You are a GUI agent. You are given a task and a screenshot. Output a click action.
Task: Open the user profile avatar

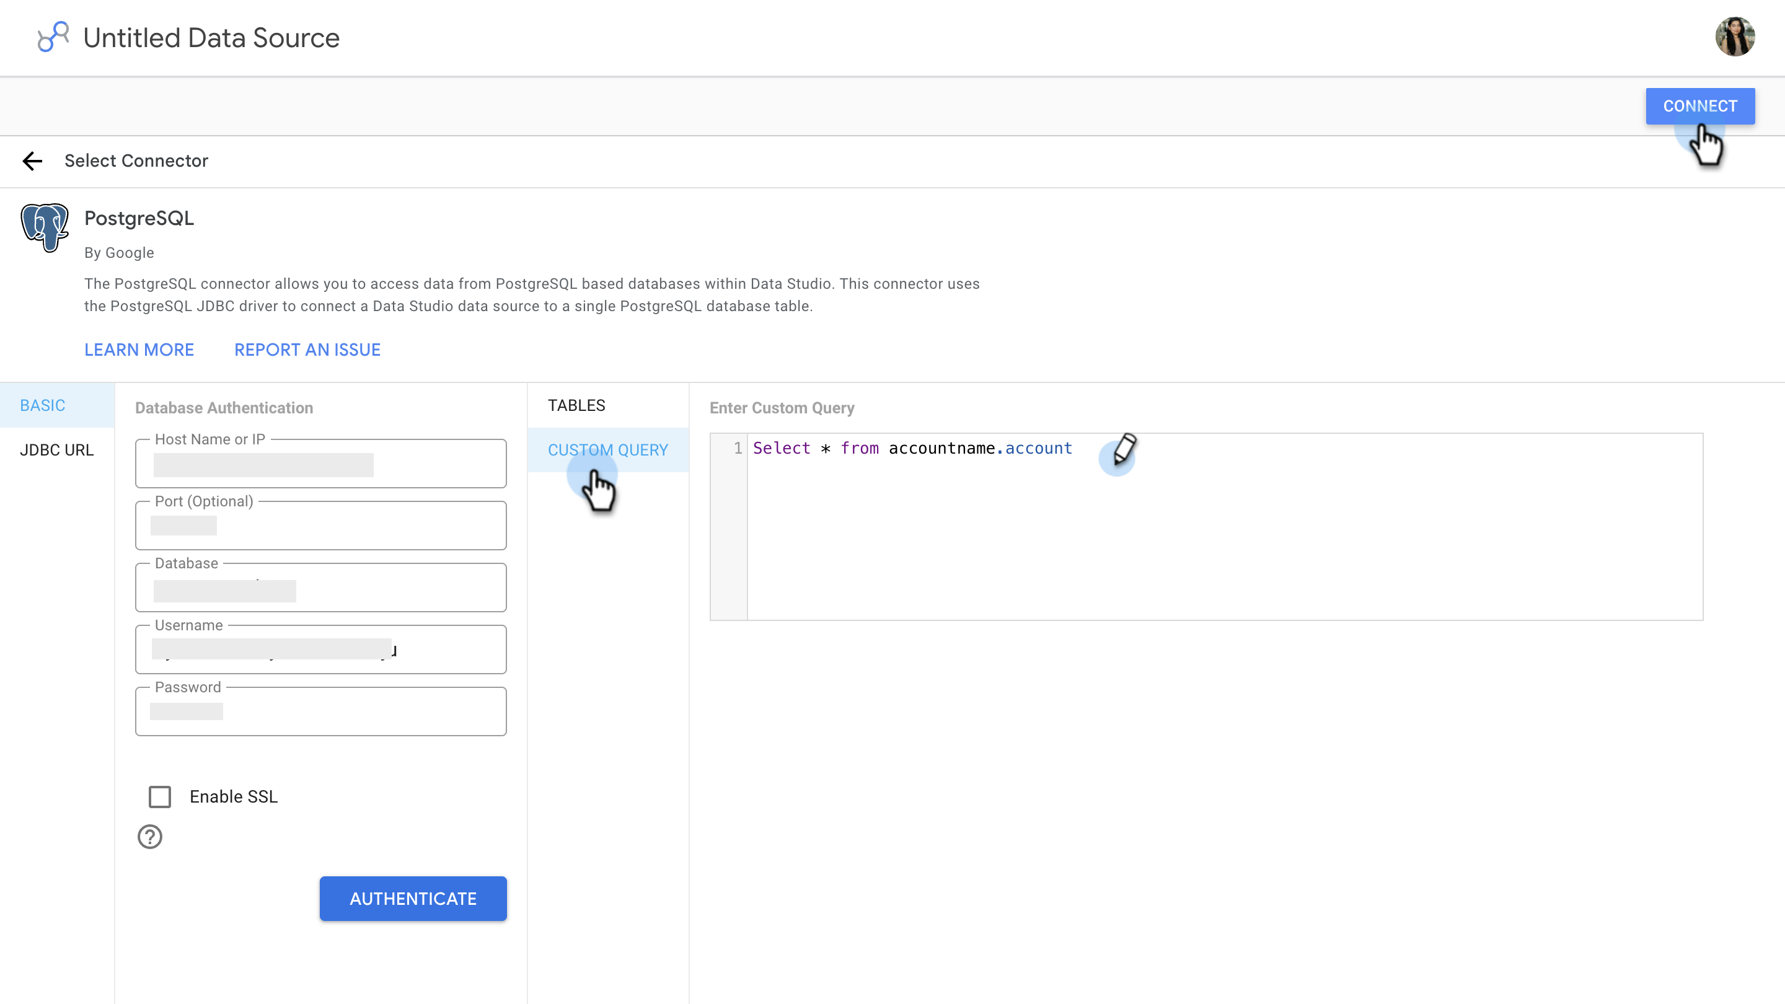coord(1734,37)
